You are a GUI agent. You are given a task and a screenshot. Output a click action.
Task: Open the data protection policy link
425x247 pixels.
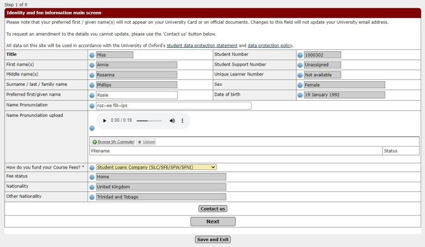(270, 46)
